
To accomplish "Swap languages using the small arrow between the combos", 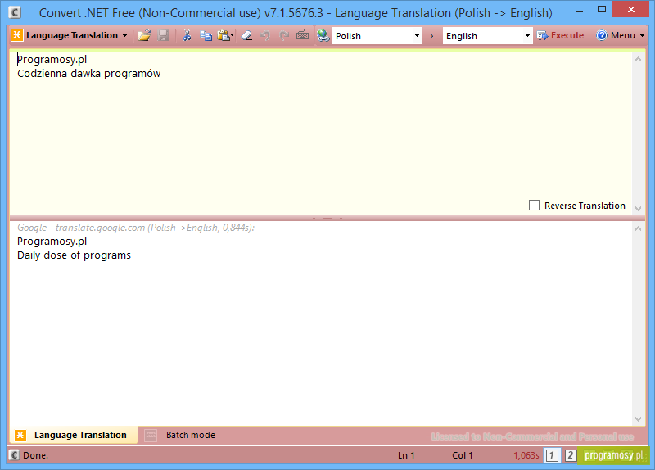I will [x=432, y=36].
